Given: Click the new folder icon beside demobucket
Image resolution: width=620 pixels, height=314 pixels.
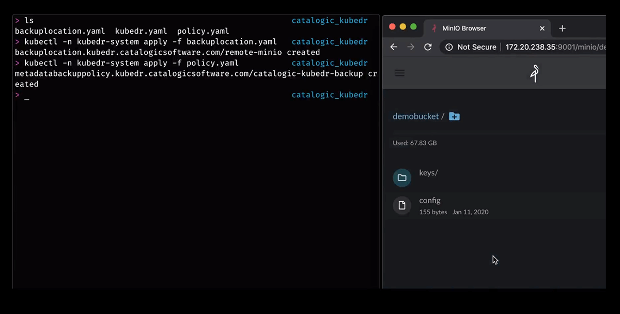Looking at the screenshot, I should point(454,116).
